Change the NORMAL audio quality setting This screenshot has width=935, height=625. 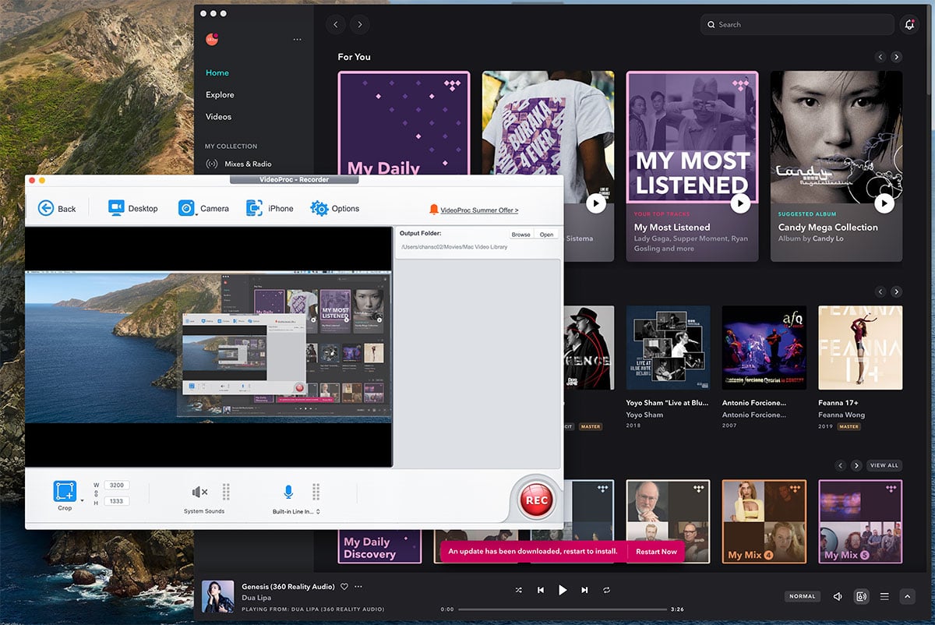pyautogui.click(x=803, y=596)
